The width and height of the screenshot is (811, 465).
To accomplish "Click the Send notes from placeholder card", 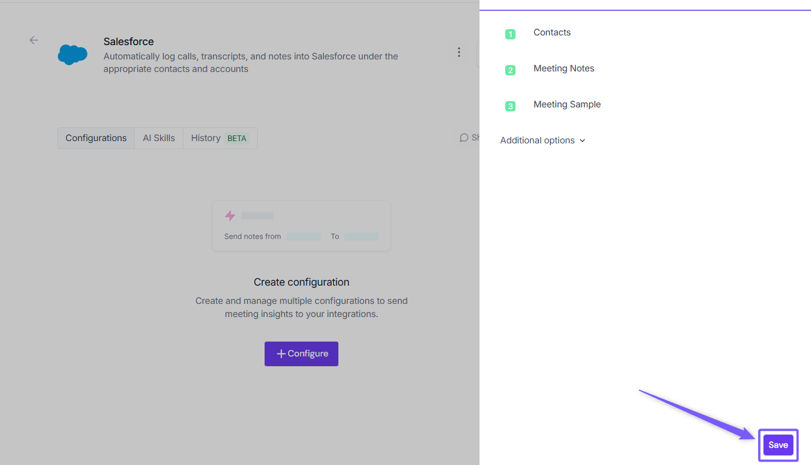I will (301, 226).
